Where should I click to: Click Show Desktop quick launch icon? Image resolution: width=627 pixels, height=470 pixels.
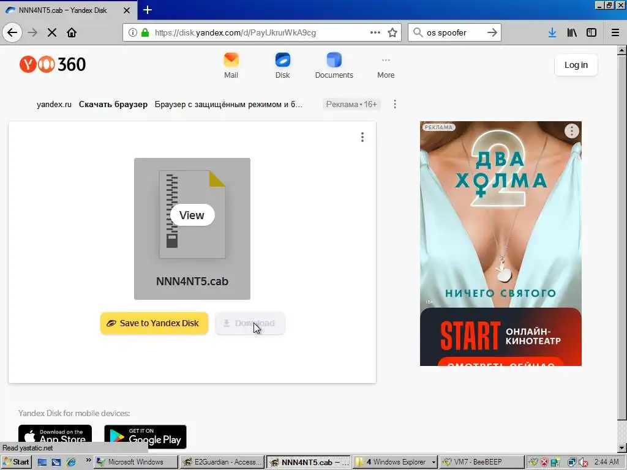(x=42, y=463)
